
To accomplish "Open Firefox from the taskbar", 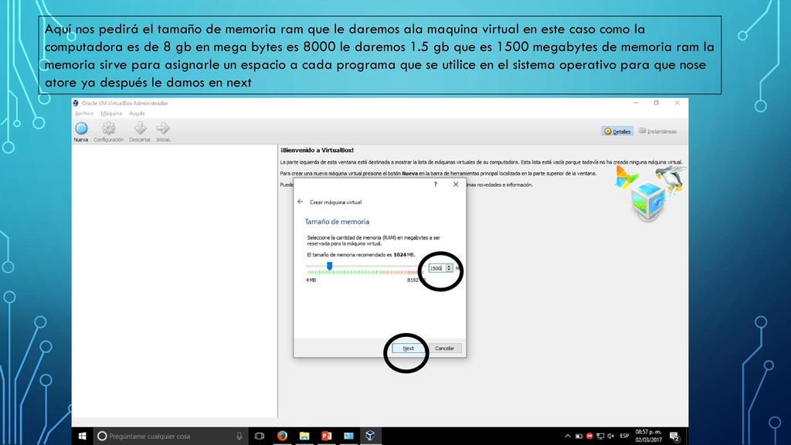I will tap(282, 436).
